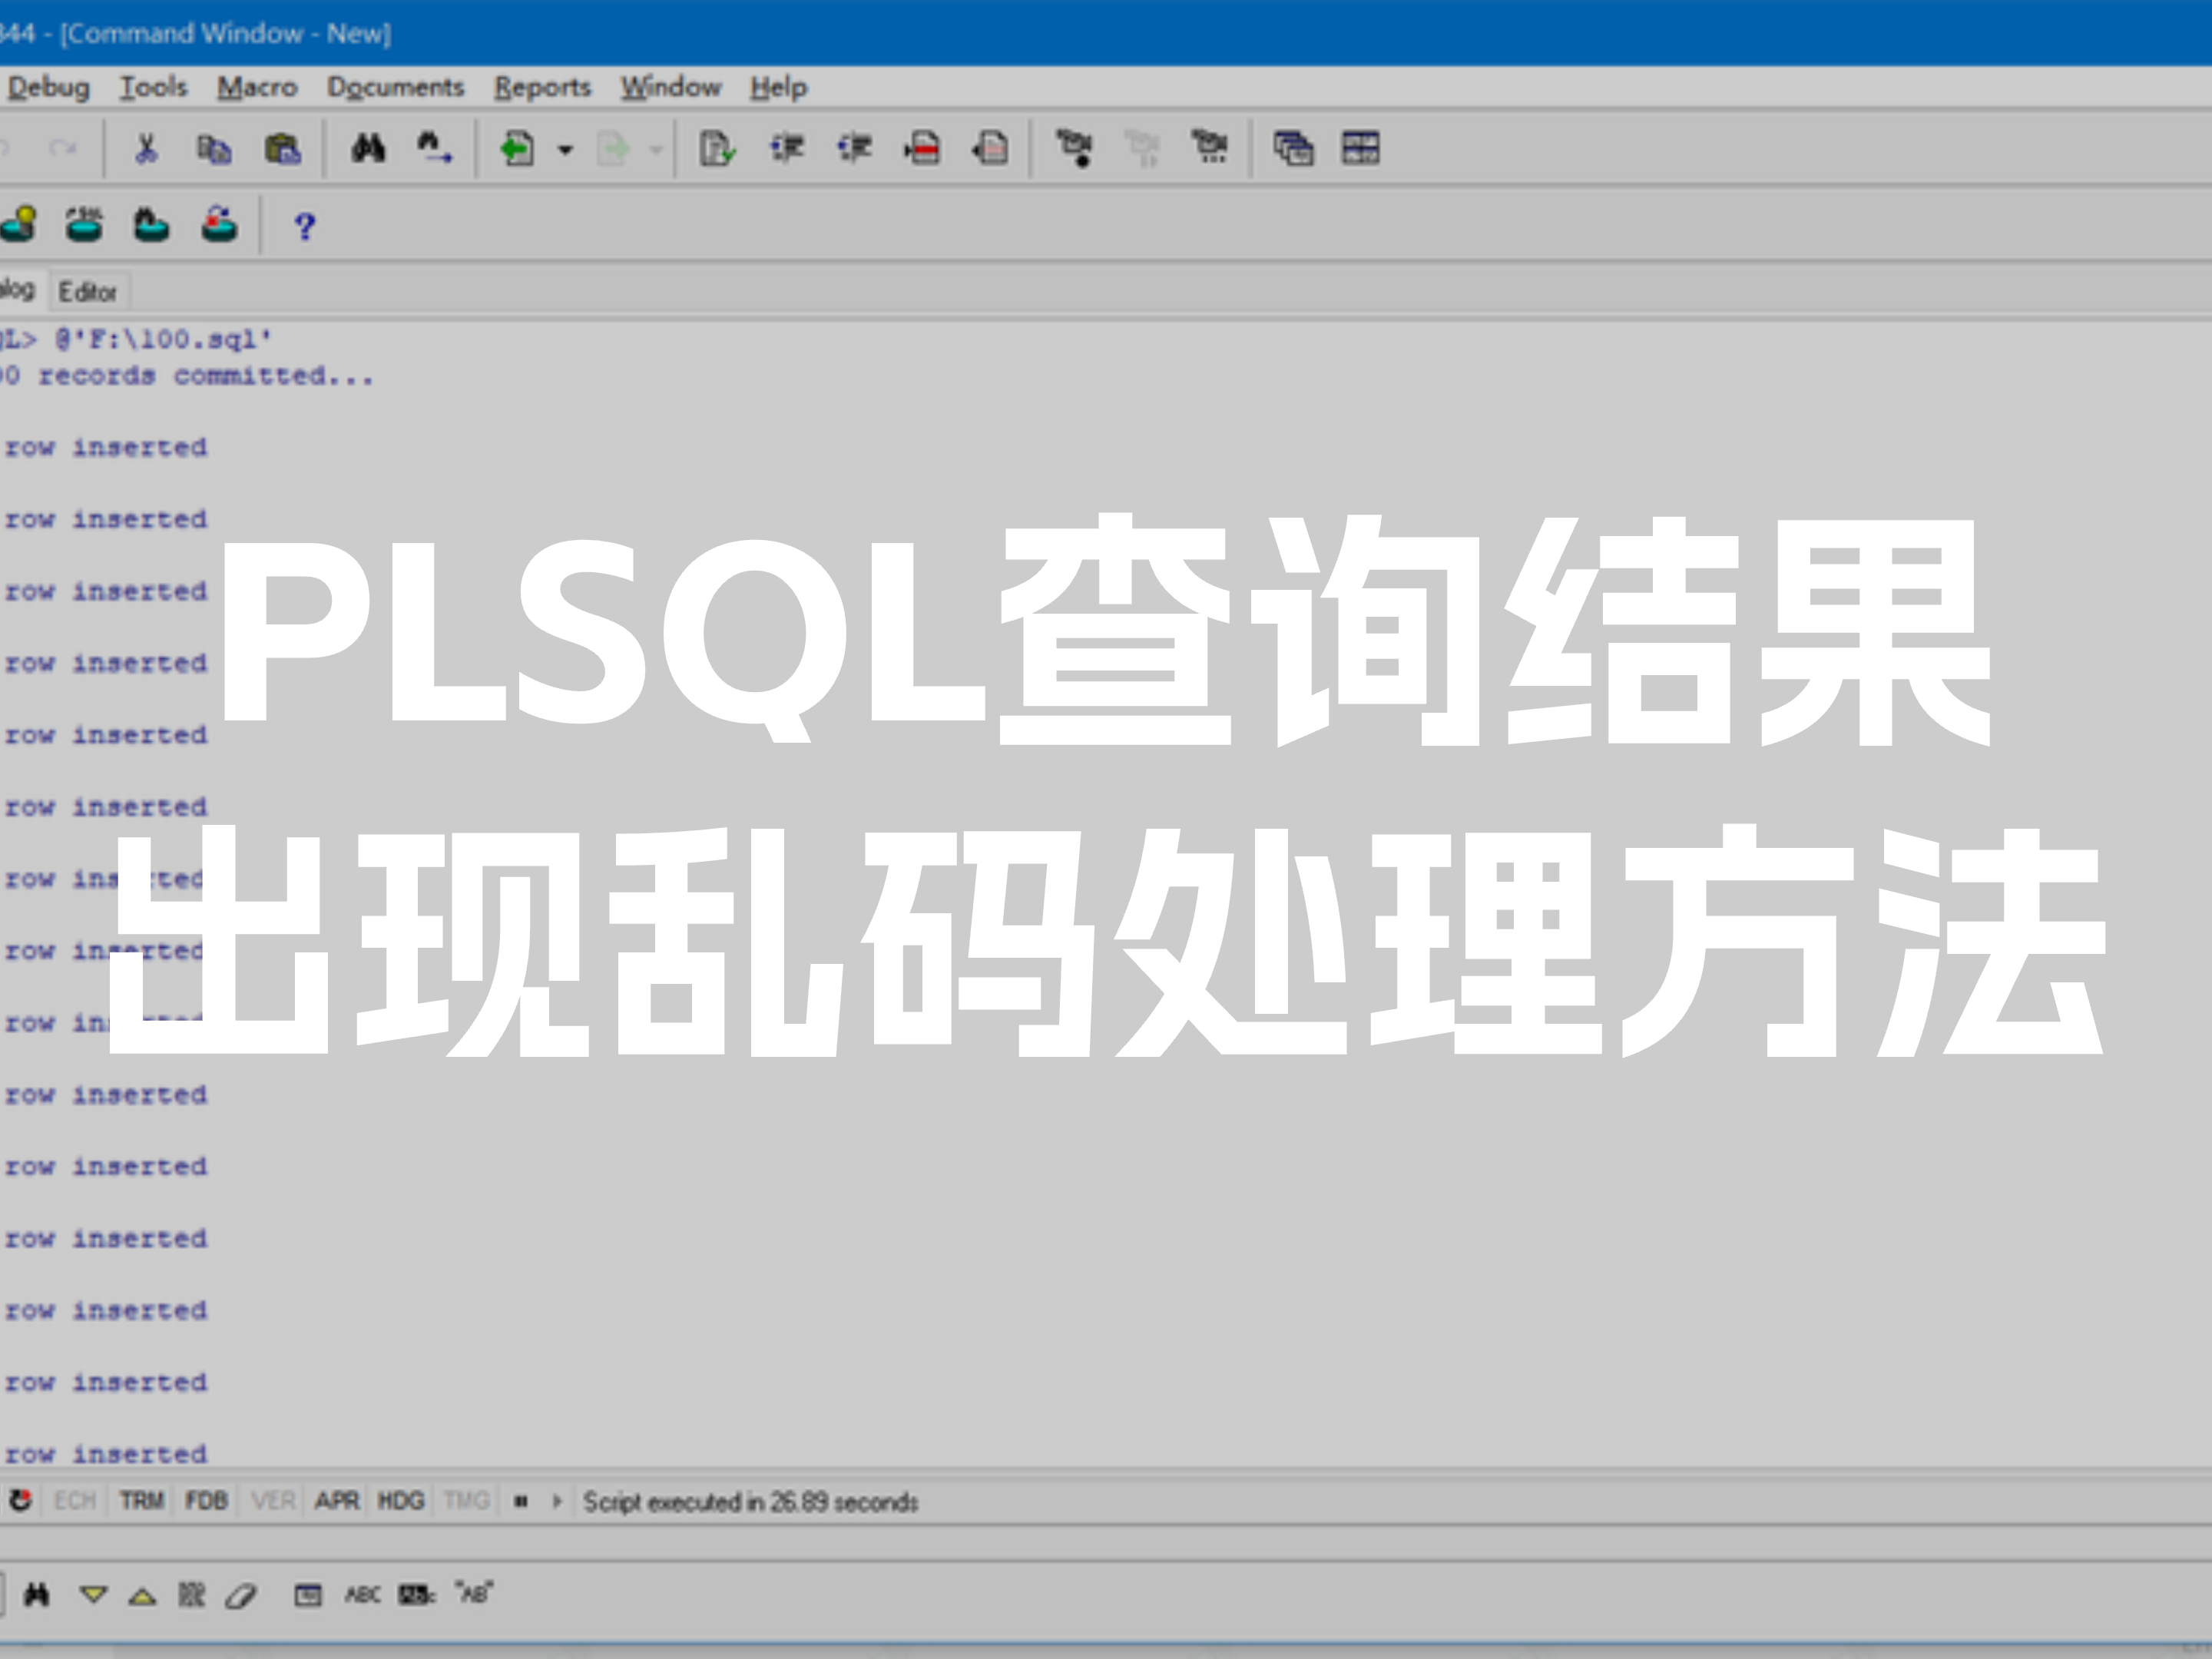
Task: Click the find previous yellow up triangle
Action: click(x=142, y=1596)
